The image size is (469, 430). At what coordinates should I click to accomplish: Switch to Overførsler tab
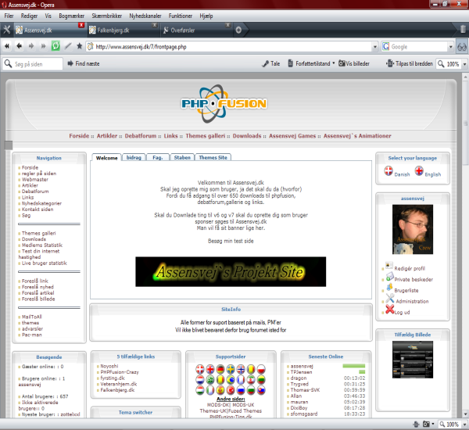(x=196, y=30)
